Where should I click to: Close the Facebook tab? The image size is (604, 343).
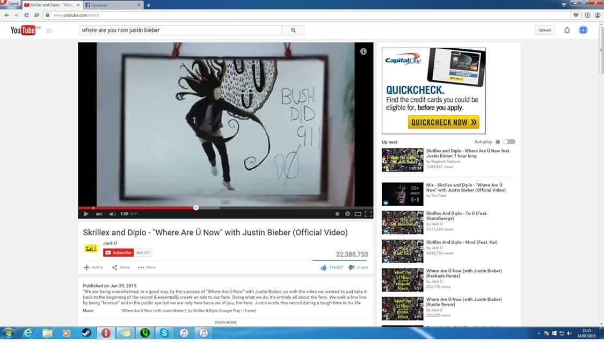coord(139,5)
